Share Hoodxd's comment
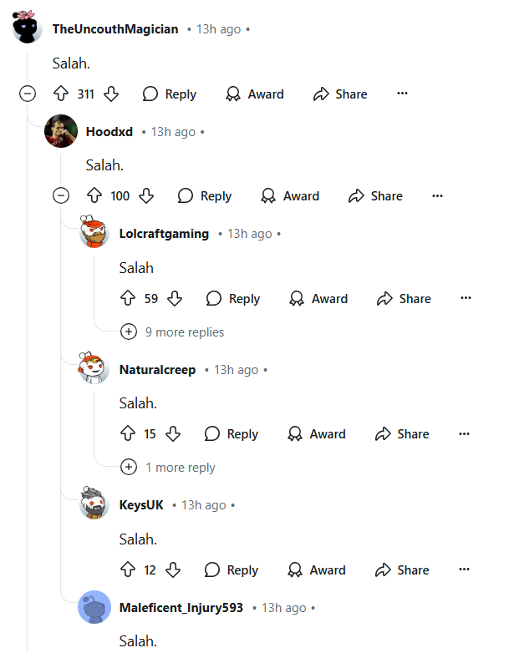 pyautogui.click(x=375, y=195)
